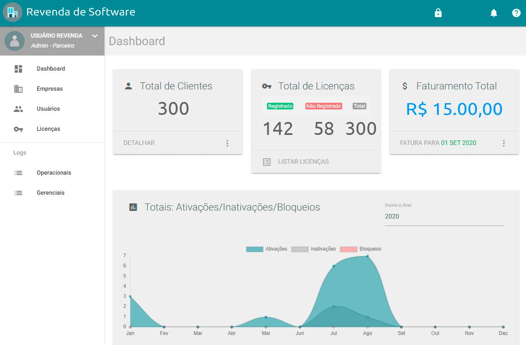Toggle the Ativações legend swatch

[255, 249]
